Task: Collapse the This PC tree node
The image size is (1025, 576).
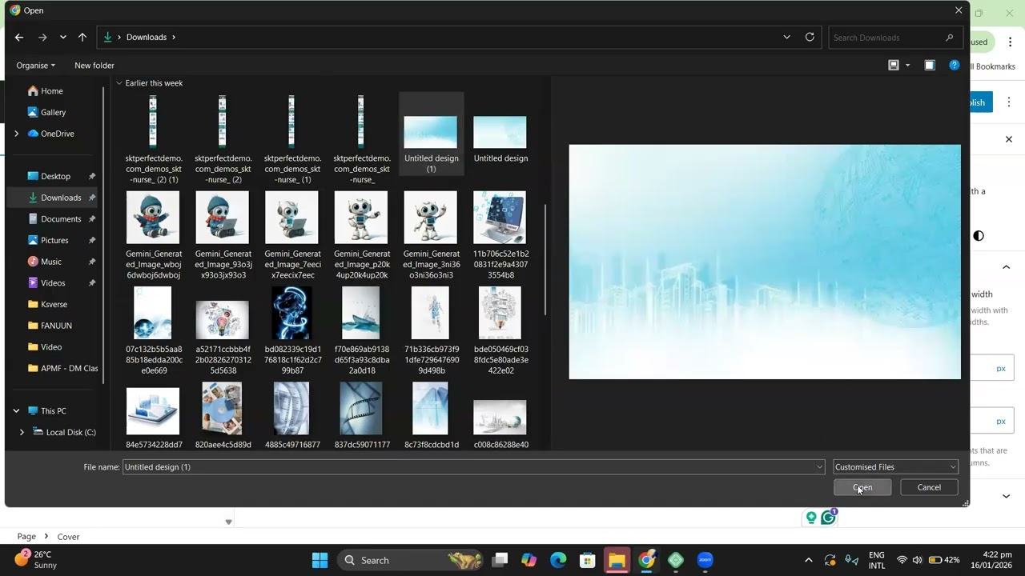Action: [16, 411]
